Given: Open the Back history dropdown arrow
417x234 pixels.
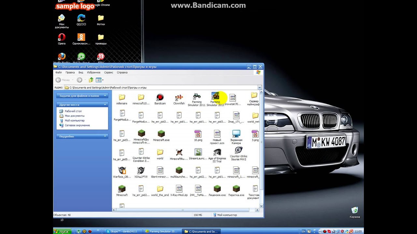Looking at the screenshot, I should pos(72,80).
